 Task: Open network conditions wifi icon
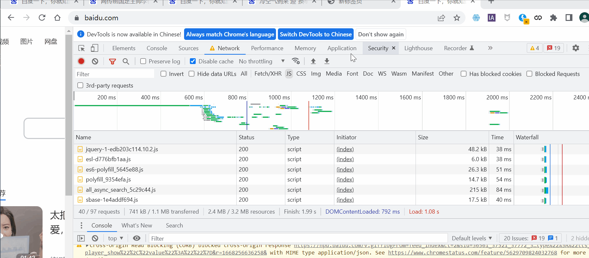296,61
